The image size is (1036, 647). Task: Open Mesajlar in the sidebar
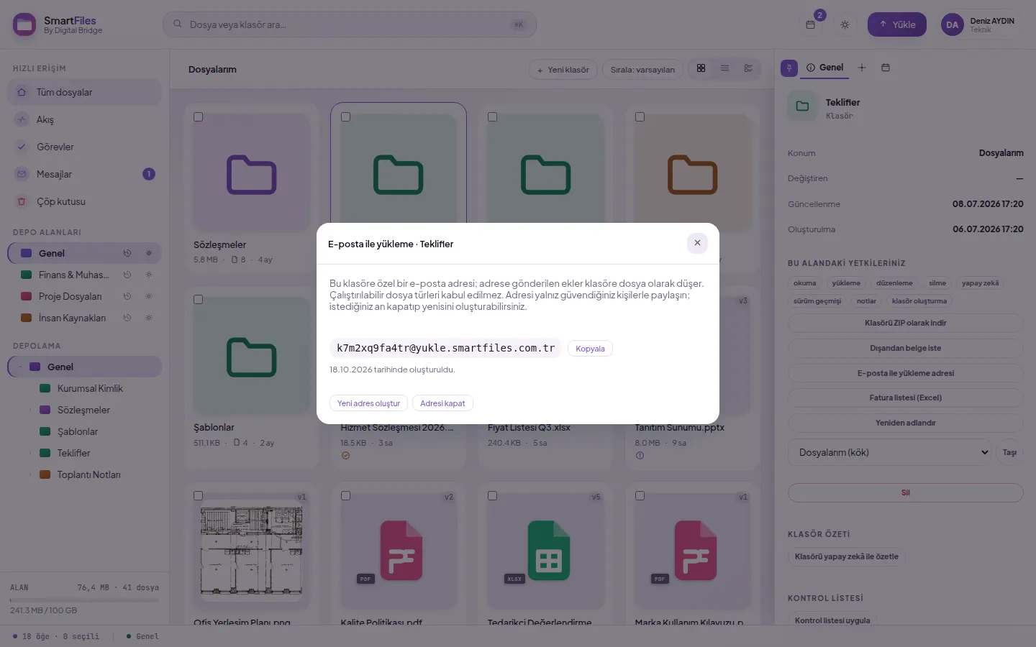85,174
